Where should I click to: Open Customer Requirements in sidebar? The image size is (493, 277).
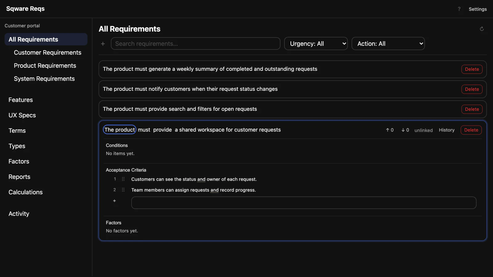pyautogui.click(x=47, y=53)
